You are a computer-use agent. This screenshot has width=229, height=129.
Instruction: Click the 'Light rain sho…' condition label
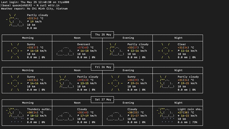190,109
